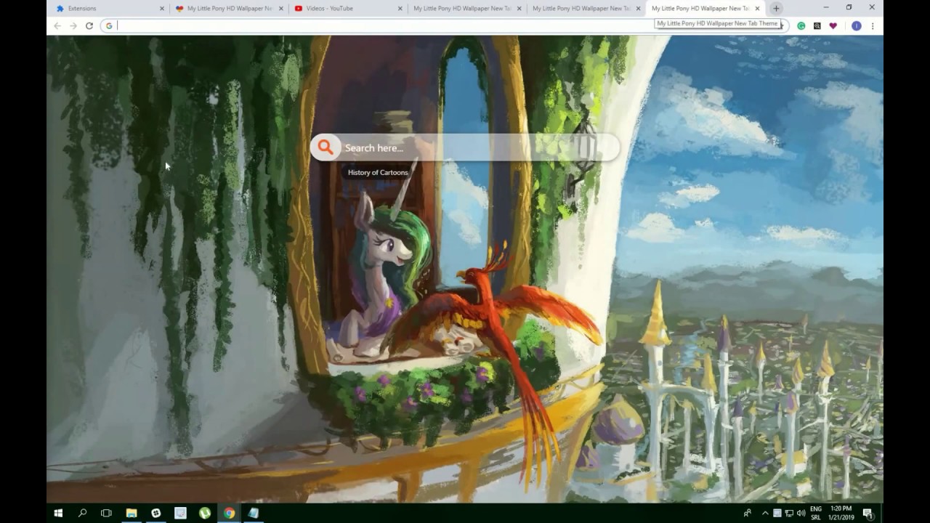Close the Videos - YouTube tab

pyautogui.click(x=400, y=9)
